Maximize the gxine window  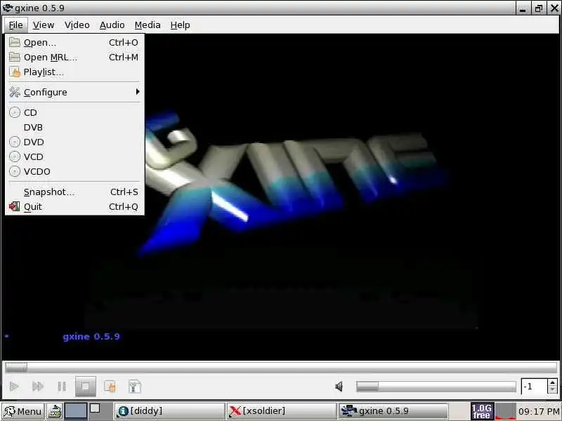pyautogui.click(x=538, y=8)
